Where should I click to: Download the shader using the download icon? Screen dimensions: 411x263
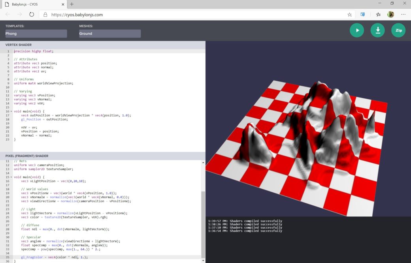[377, 30]
